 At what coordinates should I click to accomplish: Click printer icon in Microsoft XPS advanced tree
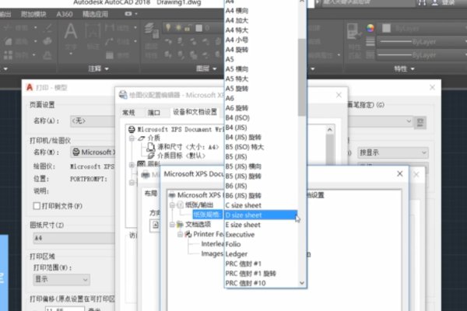(x=172, y=195)
